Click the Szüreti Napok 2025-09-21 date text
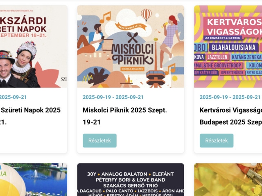Screen dimensions: 262x196 coord(14,97)
